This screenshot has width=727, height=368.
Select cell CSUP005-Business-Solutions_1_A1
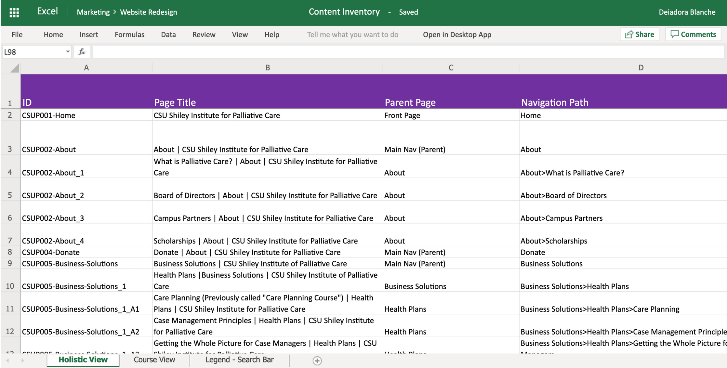[x=86, y=303]
